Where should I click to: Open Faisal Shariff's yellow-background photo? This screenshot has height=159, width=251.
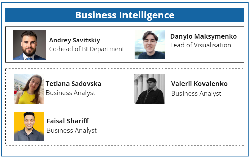click(29, 126)
